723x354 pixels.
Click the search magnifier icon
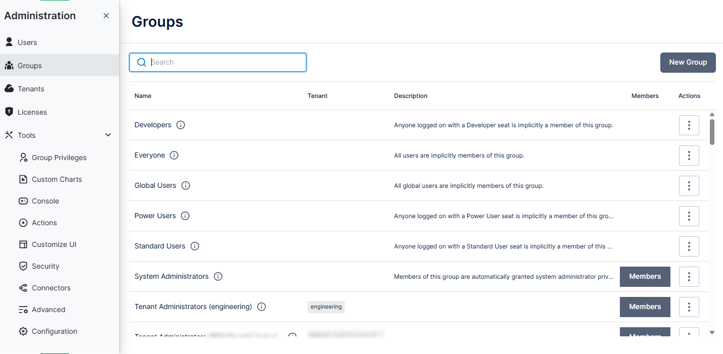pyautogui.click(x=142, y=62)
